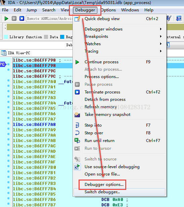The image size is (184, 207).
Task: Click the green Start process toolbar icon
Action: [x=6, y=18]
